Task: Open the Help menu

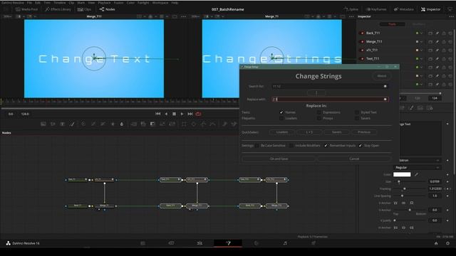Action: (175, 3)
